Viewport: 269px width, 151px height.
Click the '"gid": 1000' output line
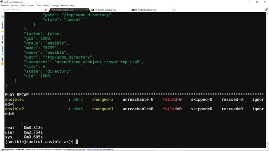tap(38, 38)
